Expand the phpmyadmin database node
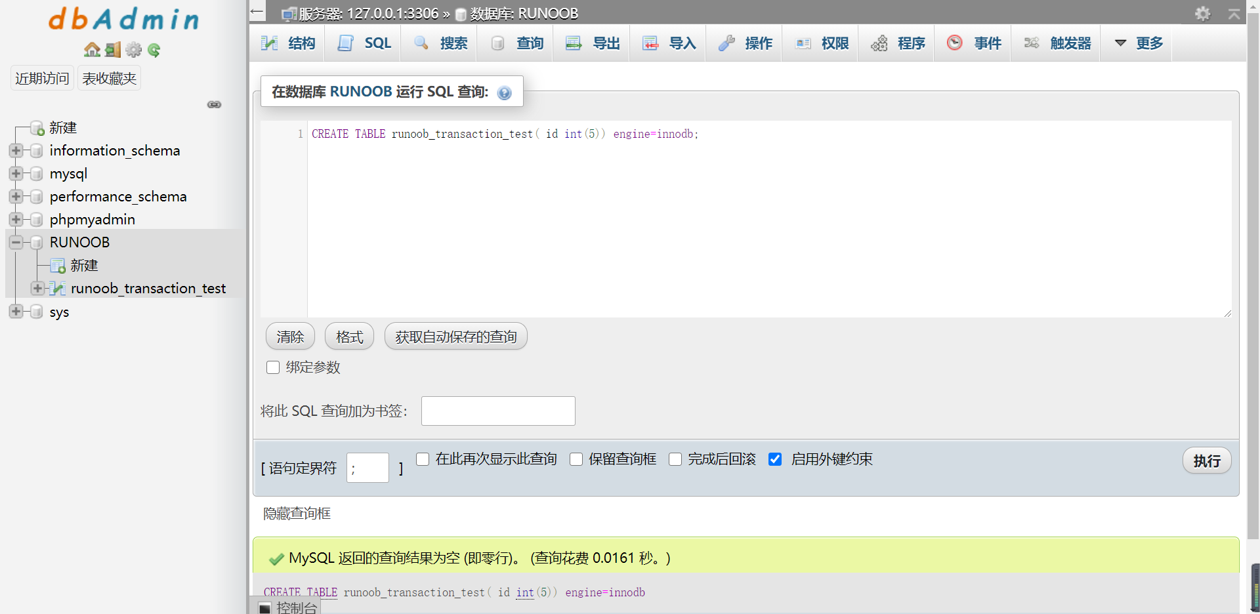 pyautogui.click(x=16, y=219)
